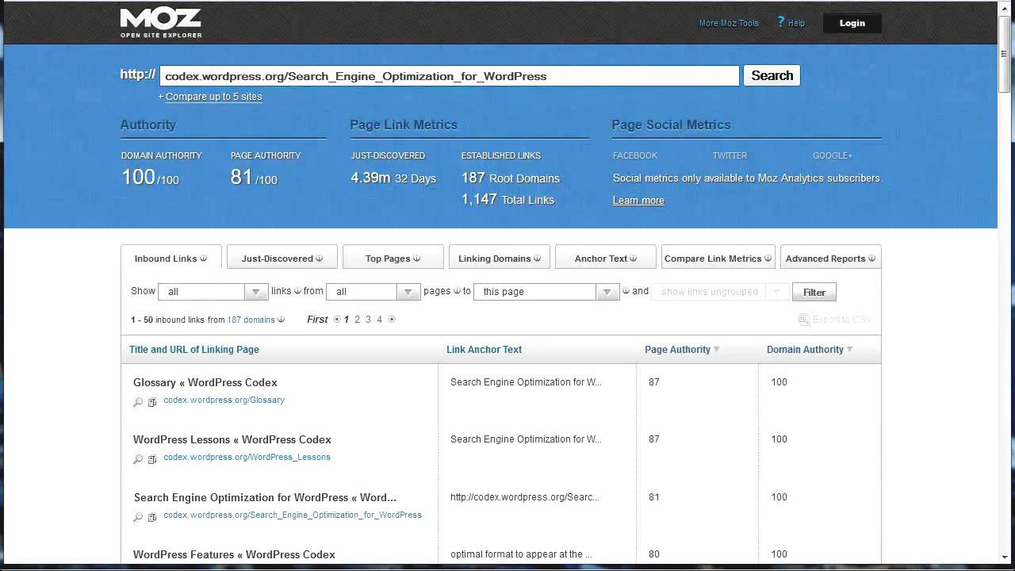Image resolution: width=1015 pixels, height=571 pixels.
Task: Click page icon next to WordPress_Lessons URL
Action: click(x=152, y=459)
